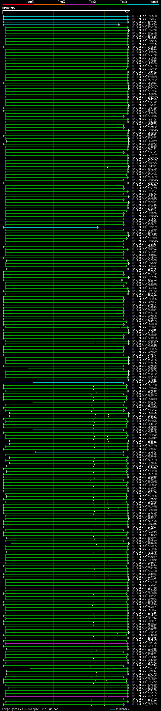Select label UniRef100_Q9FS35

pyautogui.click(x=144, y=391)
